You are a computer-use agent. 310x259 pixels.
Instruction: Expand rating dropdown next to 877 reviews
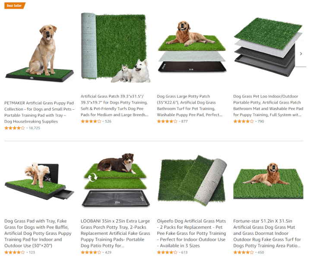(x=180, y=121)
